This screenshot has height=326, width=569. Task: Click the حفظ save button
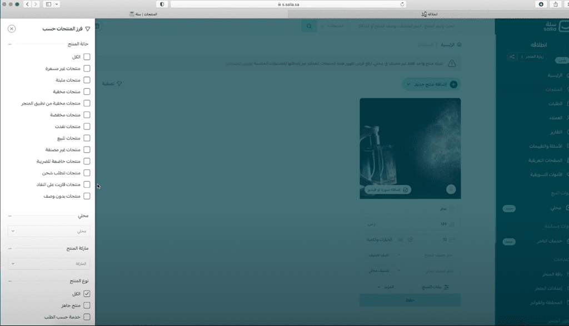tap(410, 300)
